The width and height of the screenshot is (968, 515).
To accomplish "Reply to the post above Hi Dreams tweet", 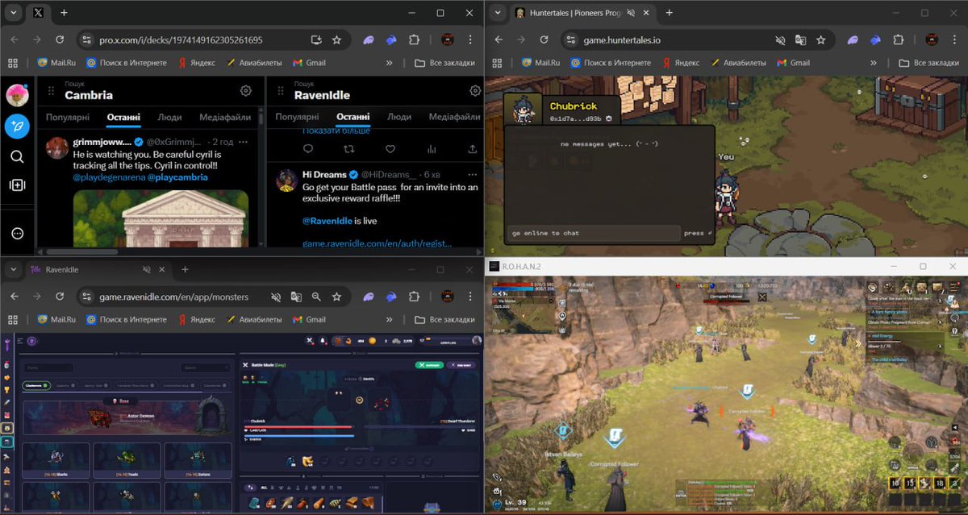I will (x=307, y=149).
